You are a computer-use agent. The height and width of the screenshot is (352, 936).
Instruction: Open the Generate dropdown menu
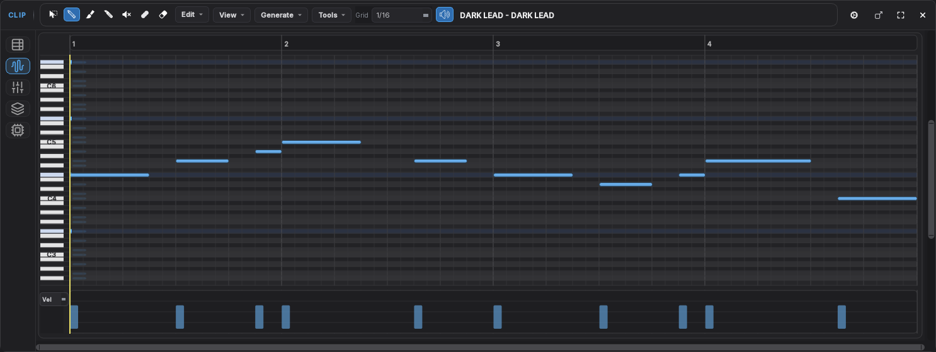(281, 14)
